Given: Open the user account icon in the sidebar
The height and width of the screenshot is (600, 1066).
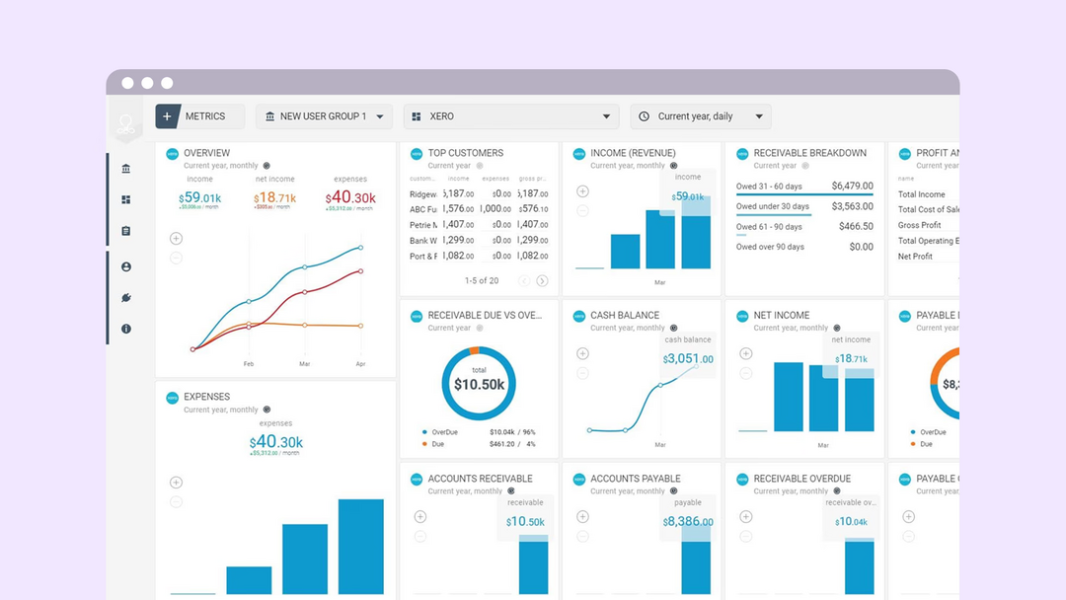Looking at the screenshot, I should (x=125, y=265).
